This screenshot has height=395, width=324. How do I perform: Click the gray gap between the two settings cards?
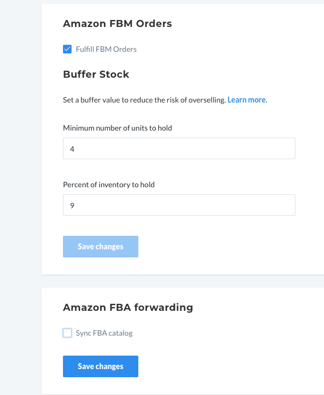point(182,281)
